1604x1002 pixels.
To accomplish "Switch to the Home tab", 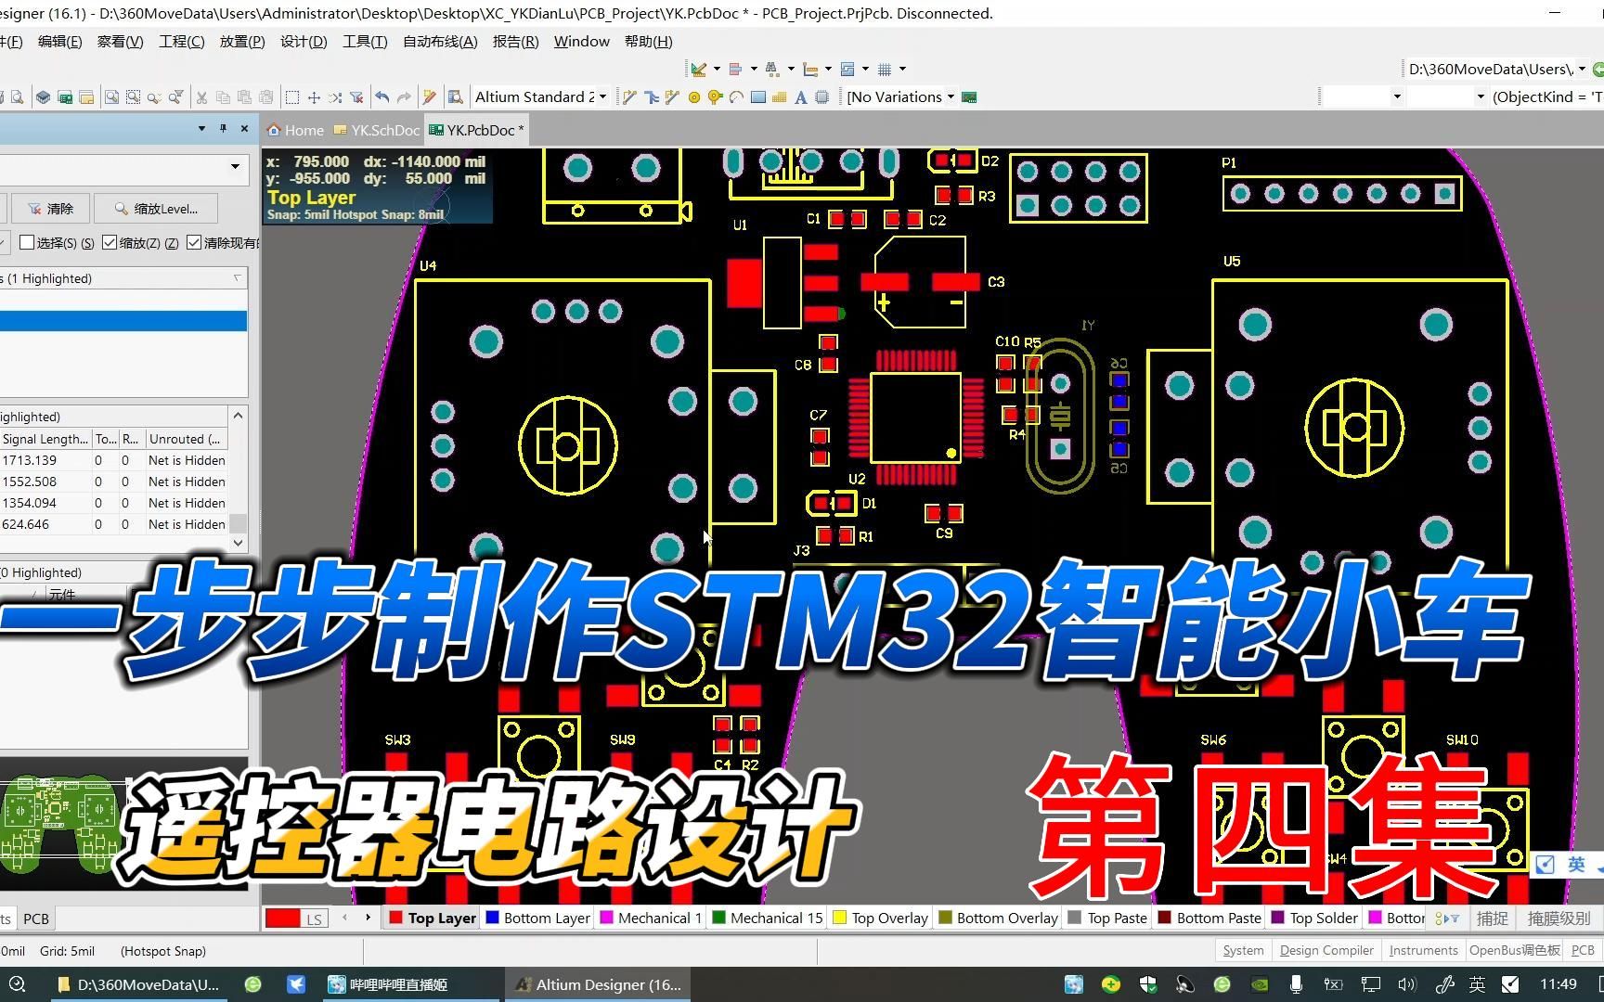I will [x=296, y=130].
